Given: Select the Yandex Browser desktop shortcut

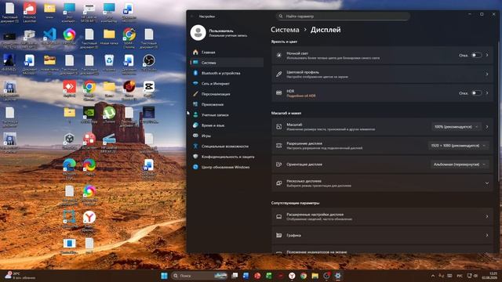Looking at the screenshot, I should (89, 220).
